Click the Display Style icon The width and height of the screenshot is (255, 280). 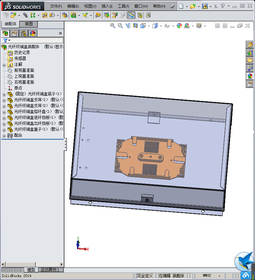point(155,26)
